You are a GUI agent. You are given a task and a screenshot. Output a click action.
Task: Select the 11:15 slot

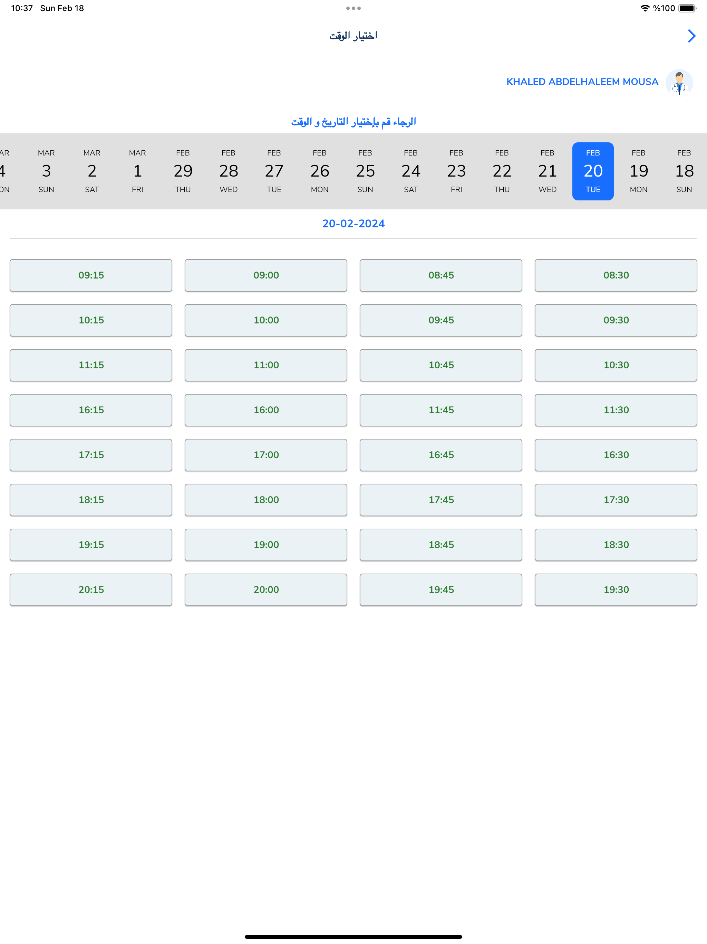click(91, 365)
